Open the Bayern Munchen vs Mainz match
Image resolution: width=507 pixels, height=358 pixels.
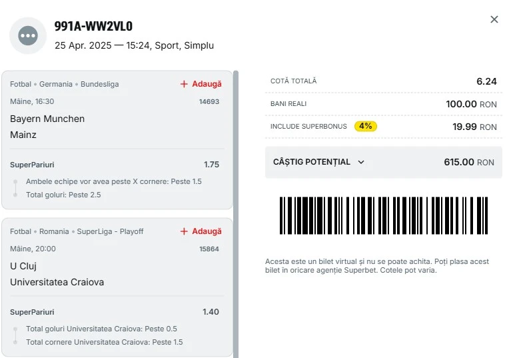click(x=47, y=127)
